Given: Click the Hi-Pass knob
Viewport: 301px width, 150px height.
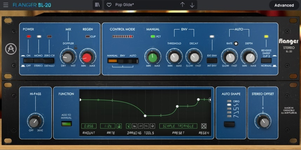Looking at the screenshot, I should click(x=35, y=121).
